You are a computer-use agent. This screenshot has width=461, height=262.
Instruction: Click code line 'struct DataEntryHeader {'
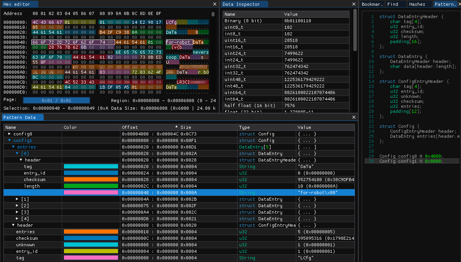coord(411,17)
